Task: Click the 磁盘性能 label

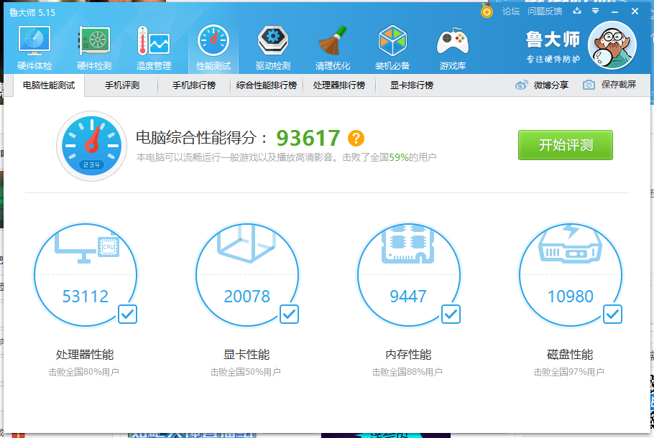Action: 570,355
